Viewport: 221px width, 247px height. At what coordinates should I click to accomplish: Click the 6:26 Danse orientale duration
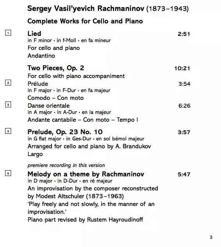184,106
